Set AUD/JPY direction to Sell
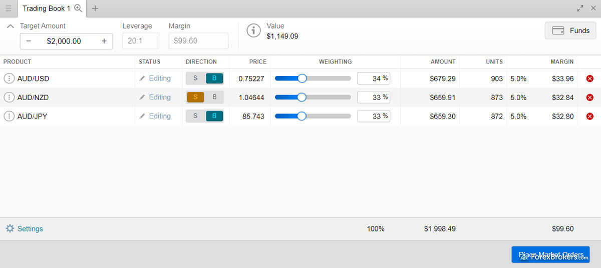The width and height of the screenshot is (601, 268). 195,116
